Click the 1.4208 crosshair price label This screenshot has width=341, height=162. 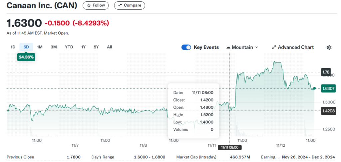[x=328, y=110]
